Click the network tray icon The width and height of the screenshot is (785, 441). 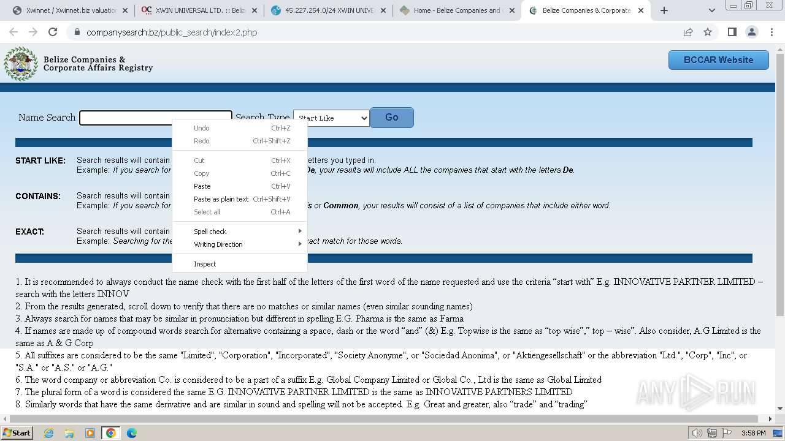[x=712, y=433]
